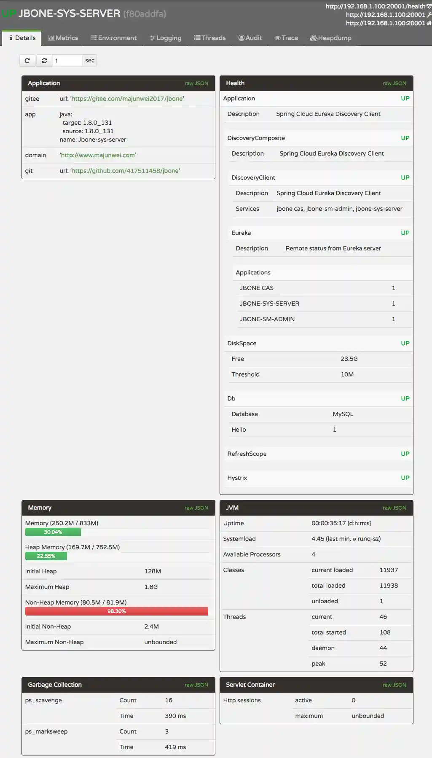The image size is (432, 758).
Task: Switch to the Environment tab
Action: point(114,38)
